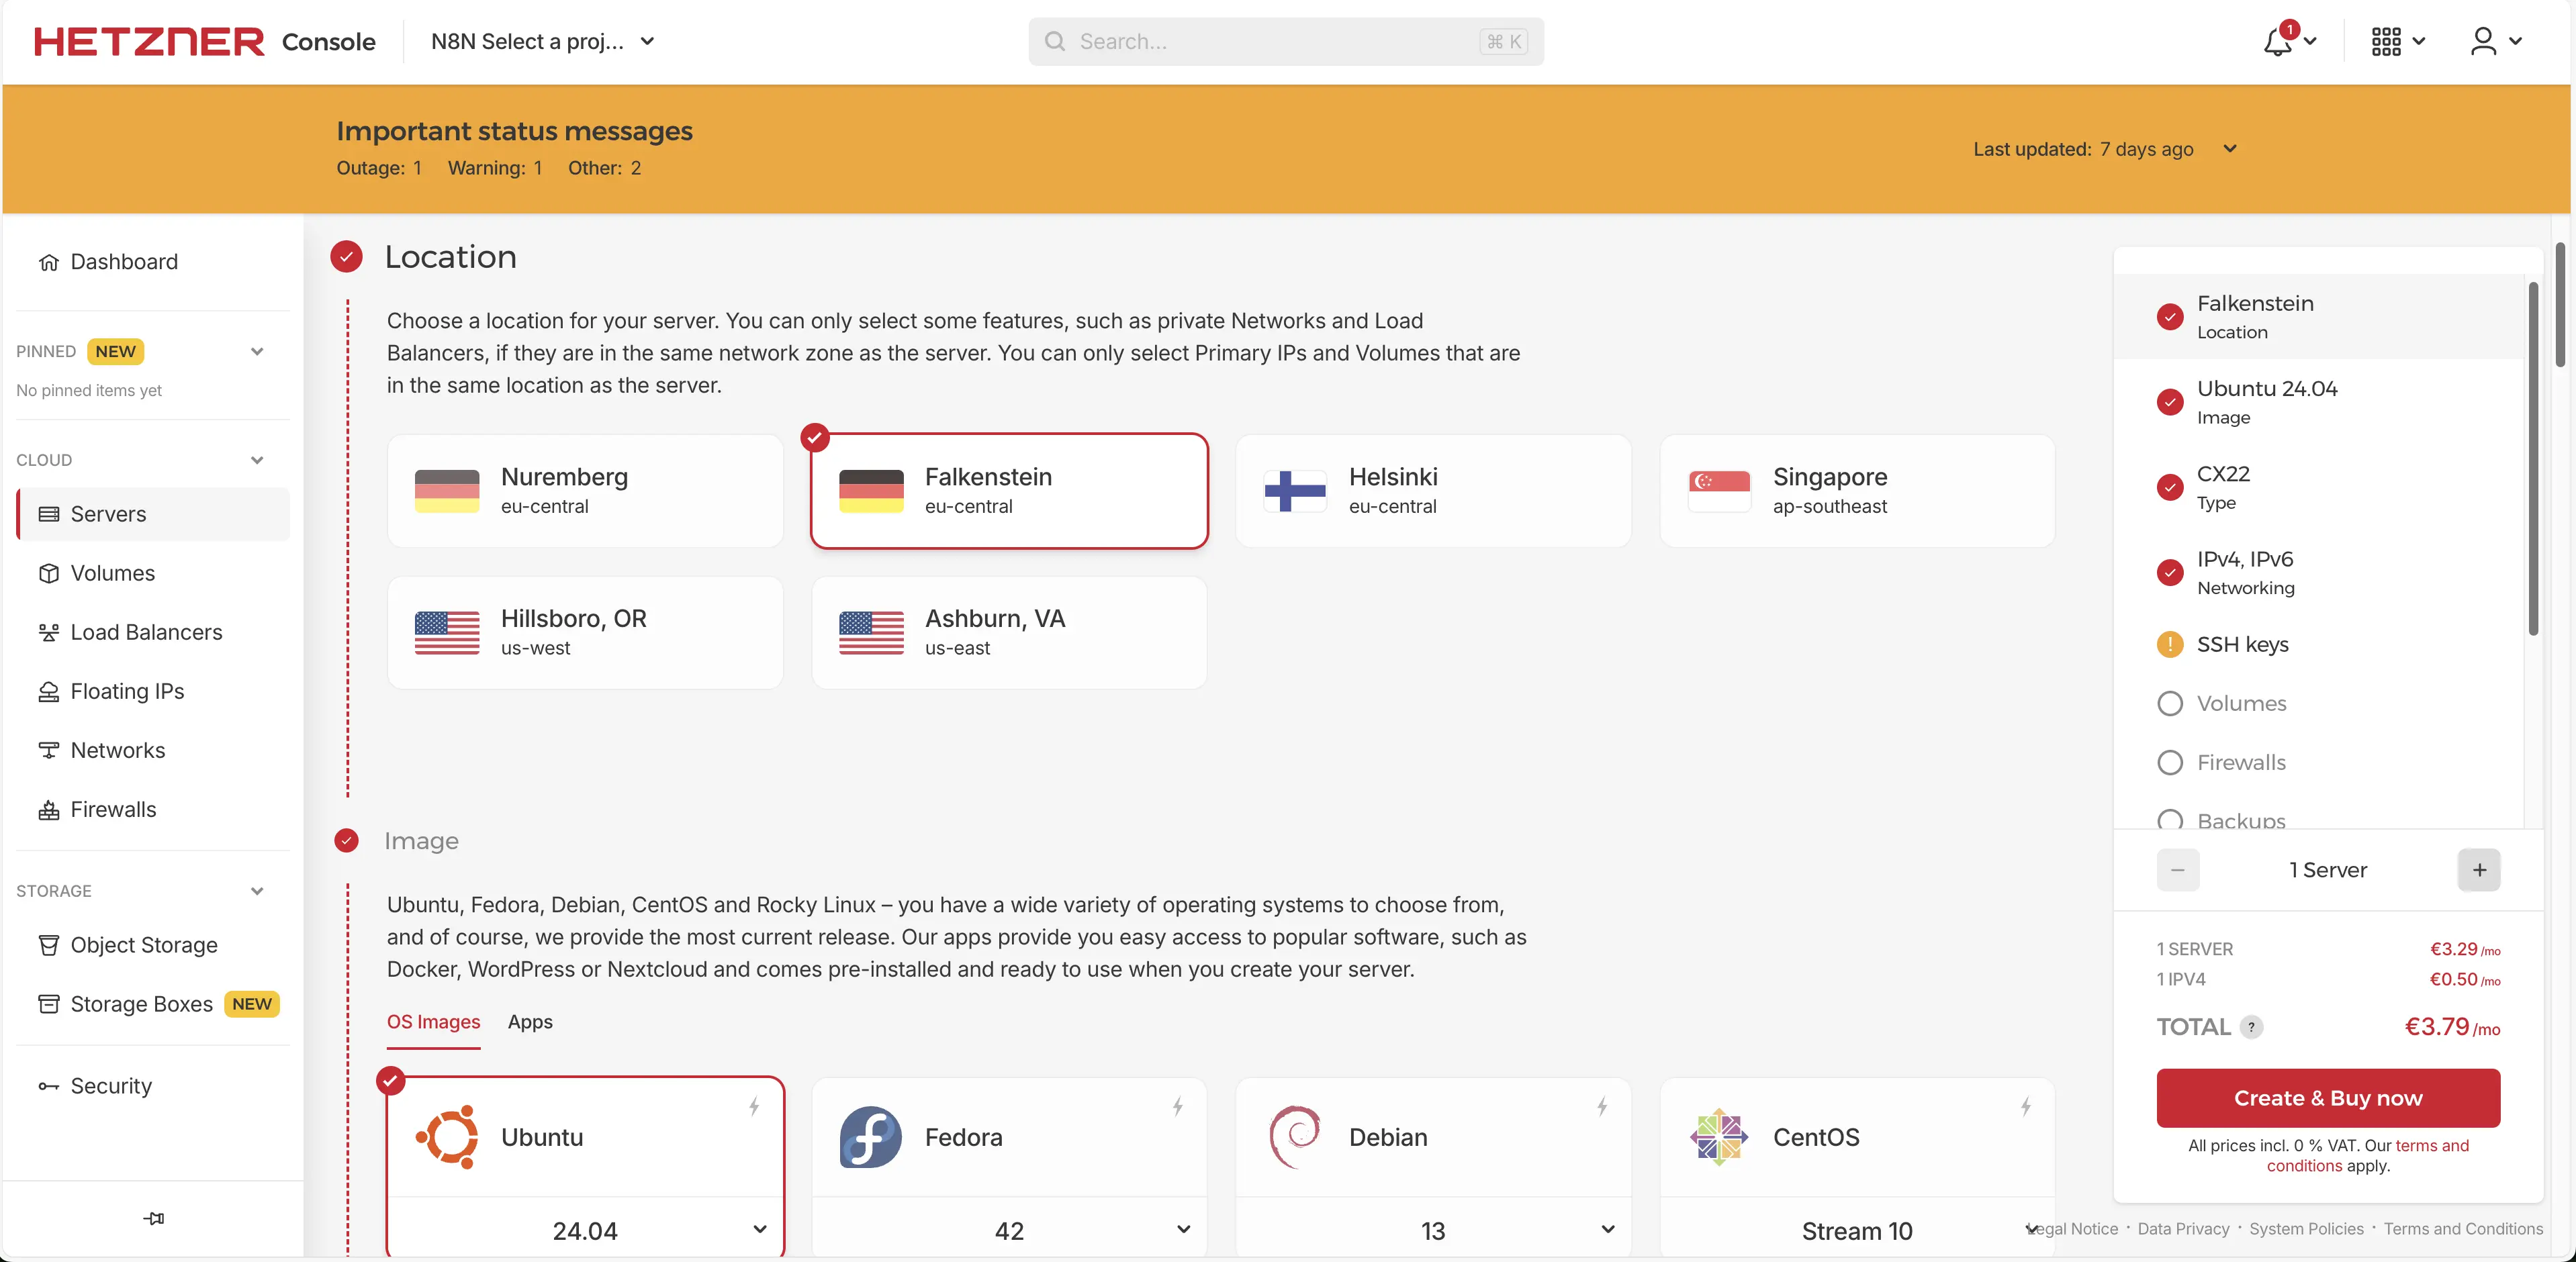2576x1262 pixels.
Task: Click the Create & Buy now button
Action: click(2327, 1098)
